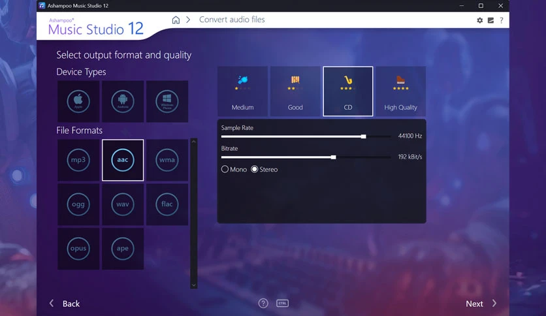
Task: Click the 'Convert audio files' breadcrumb
Action: click(232, 20)
